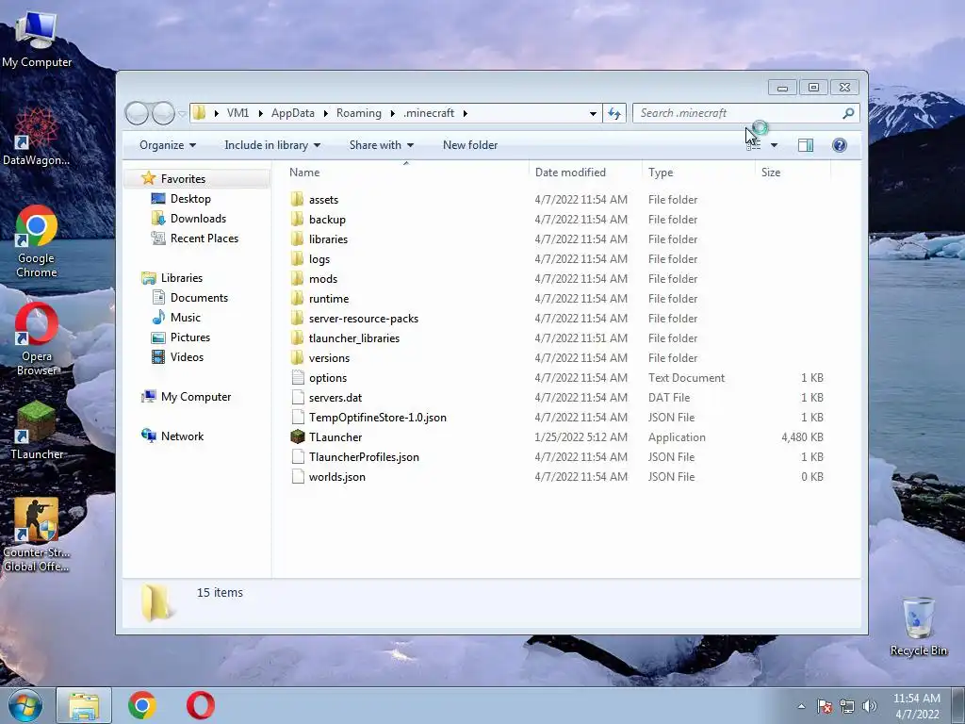This screenshot has width=965, height=724.
Task: Select the mods folder
Action: [x=322, y=278]
